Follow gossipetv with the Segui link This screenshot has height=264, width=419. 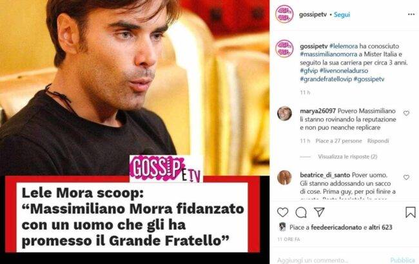point(342,15)
